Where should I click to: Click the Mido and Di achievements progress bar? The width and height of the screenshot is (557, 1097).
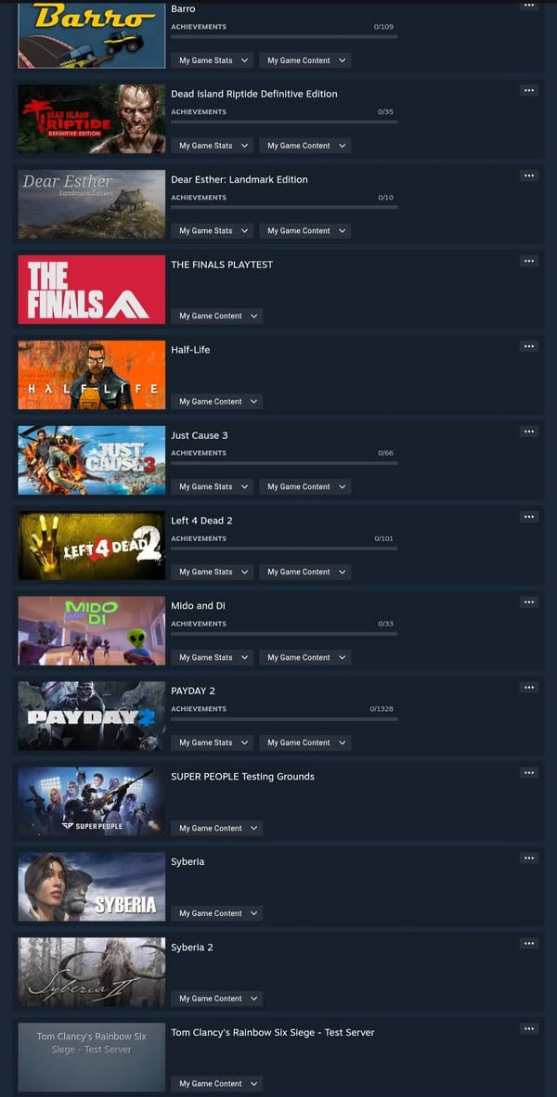(x=284, y=634)
